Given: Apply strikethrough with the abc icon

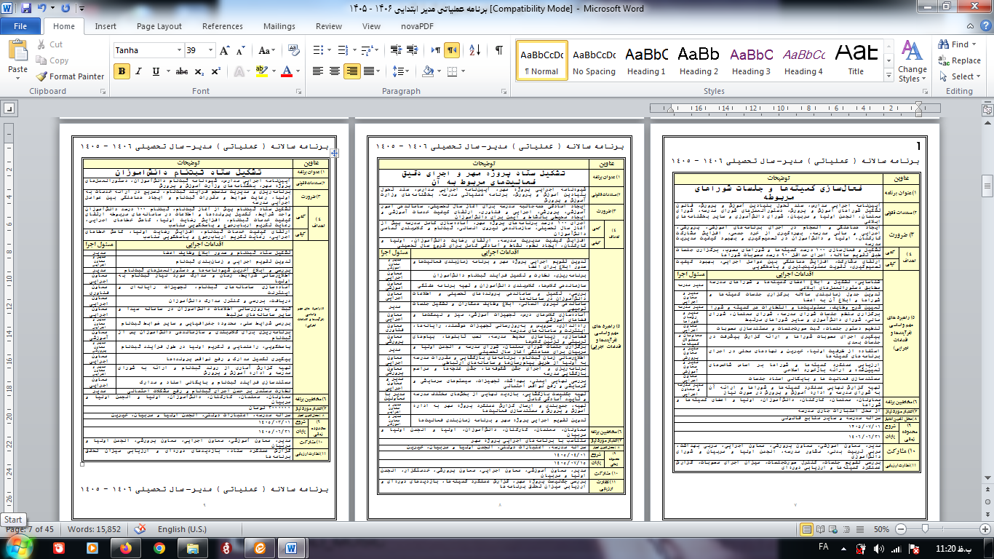Looking at the screenshot, I should (182, 71).
